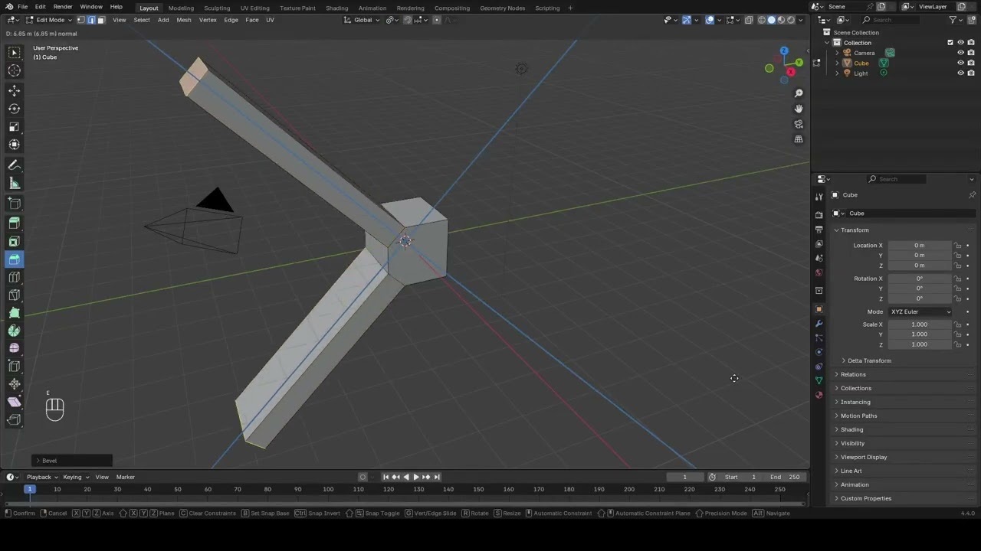This screenshot has width=981, height=551.
Task: Open the Global transform orientation dropdown
Action: [361, 20]
